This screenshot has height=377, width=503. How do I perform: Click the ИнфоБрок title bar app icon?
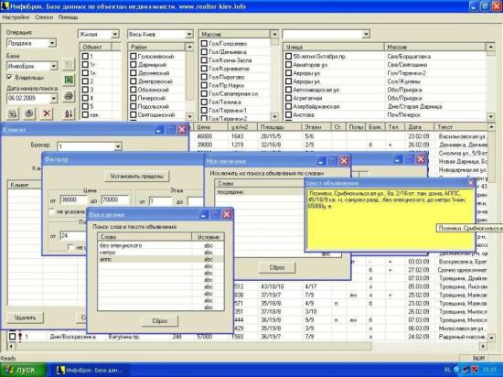pyautogui.click(x=5, y=6)
